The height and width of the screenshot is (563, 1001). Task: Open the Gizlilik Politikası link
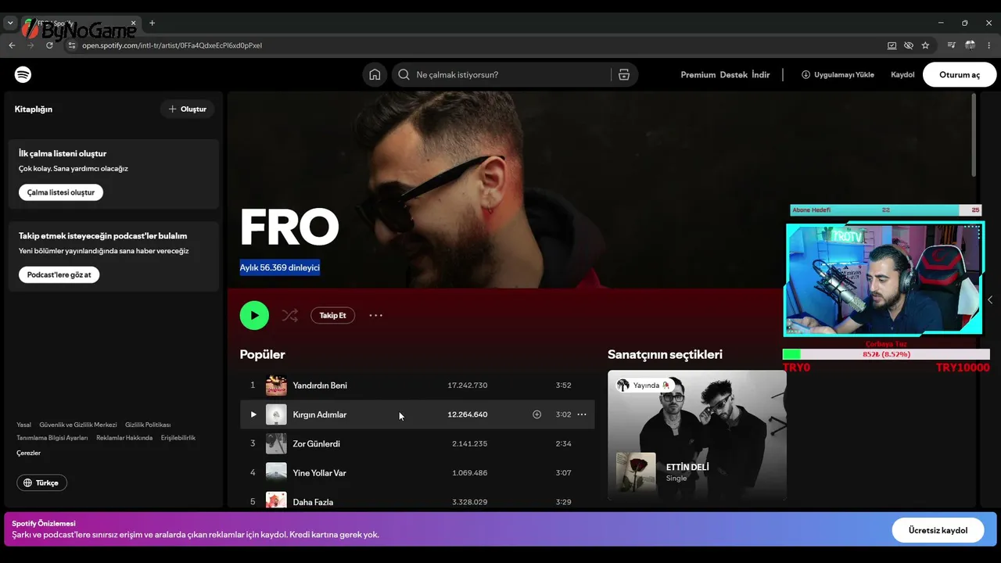(148, 425)
